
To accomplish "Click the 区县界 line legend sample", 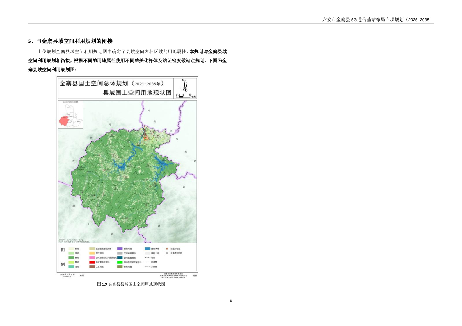I will point(147,262).
